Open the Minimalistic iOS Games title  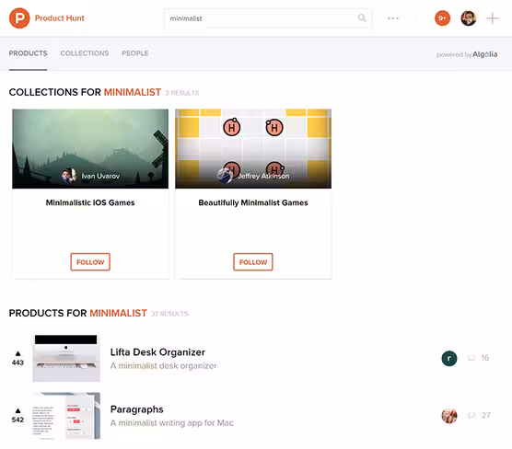click(x=90, y=202)
